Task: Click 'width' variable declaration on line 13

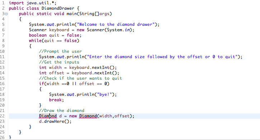Action: (55, 67)
